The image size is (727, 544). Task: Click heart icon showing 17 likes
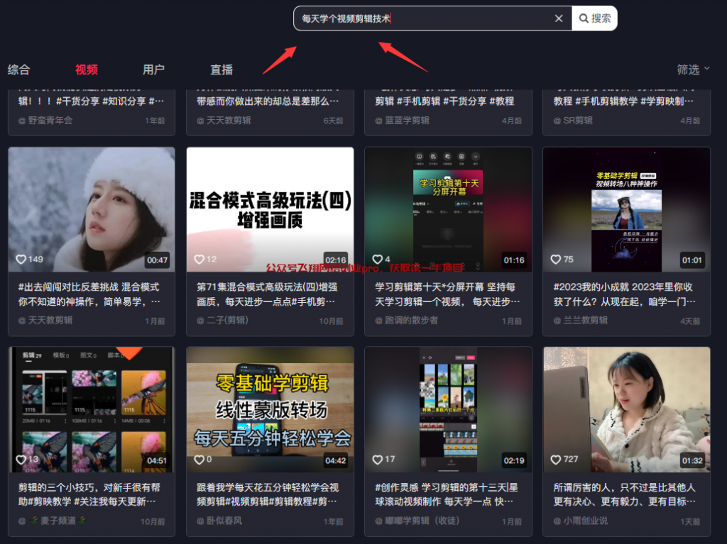378,460
